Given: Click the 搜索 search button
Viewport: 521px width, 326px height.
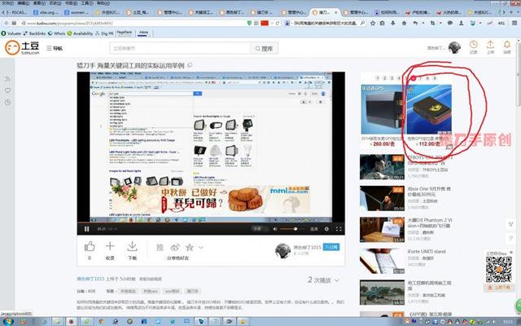Looking at the screenshot, I should click(x=263, y=48).
